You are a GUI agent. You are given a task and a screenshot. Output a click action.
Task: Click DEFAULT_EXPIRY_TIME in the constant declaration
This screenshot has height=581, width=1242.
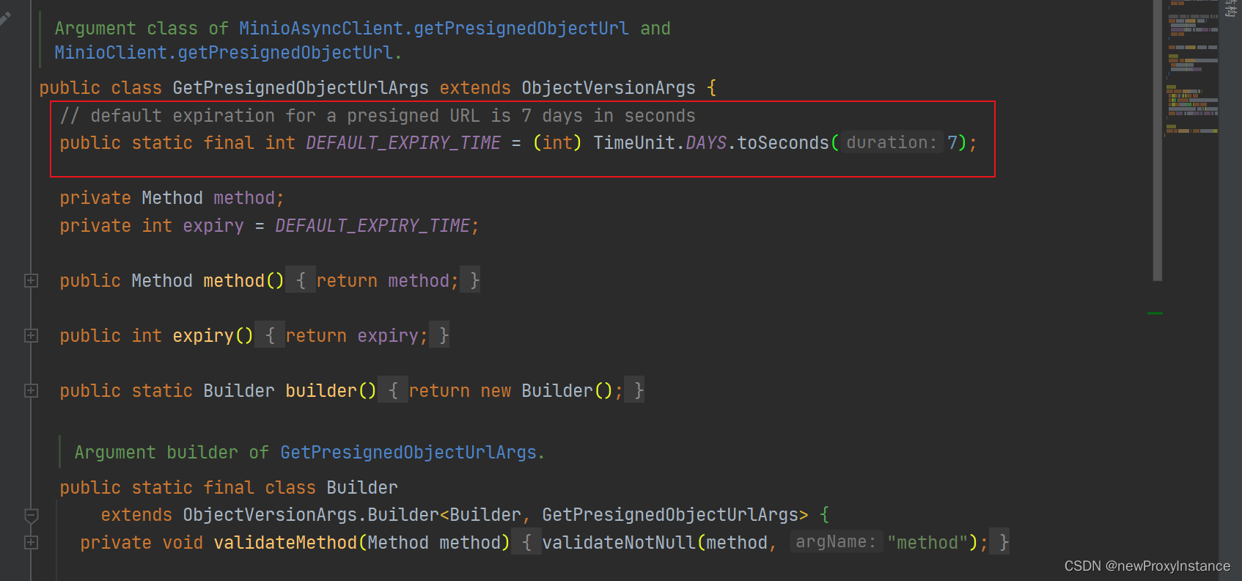coord(403,143)
